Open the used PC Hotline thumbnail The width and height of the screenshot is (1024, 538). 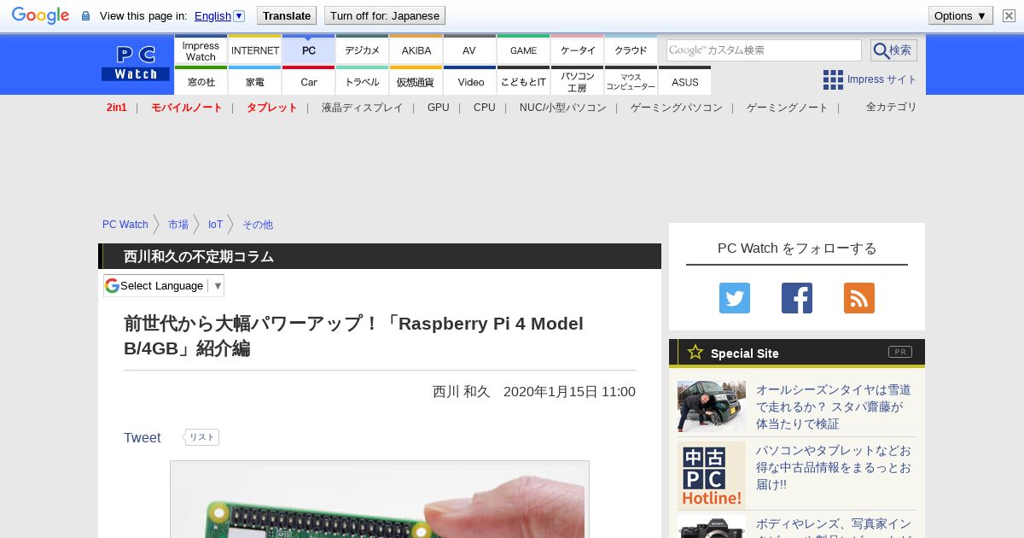click(x=712, y=475)
